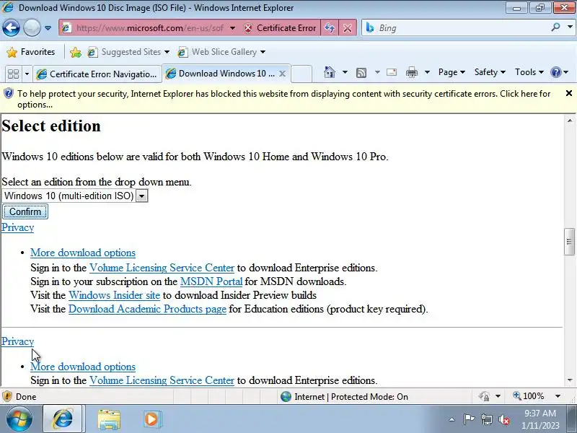This screenshot has width=577, height=433.
Task: Open the 100% zoom level dropdown arrow
Action: [558, 396]
